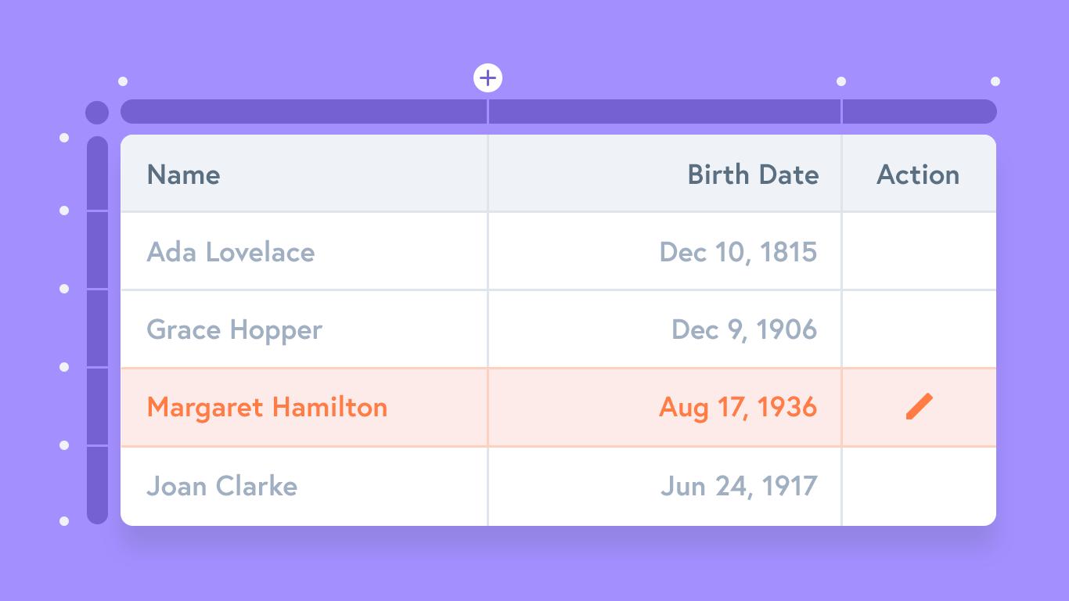
Task: Select the row bar beside Ada Lovelace
Action: click(x=97, y=250)
